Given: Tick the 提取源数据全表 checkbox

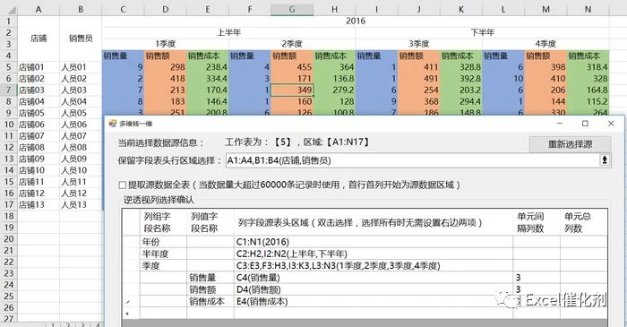Looking at the screenshot, I should 123,185.
